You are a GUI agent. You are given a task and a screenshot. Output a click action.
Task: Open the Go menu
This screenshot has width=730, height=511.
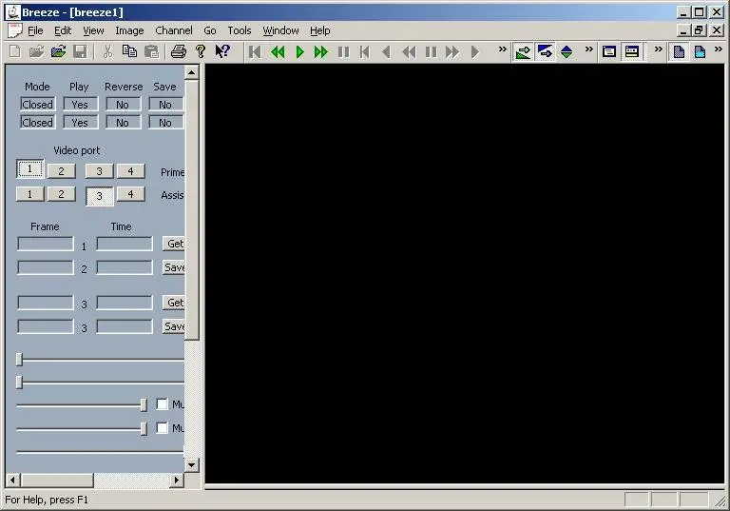210,30
